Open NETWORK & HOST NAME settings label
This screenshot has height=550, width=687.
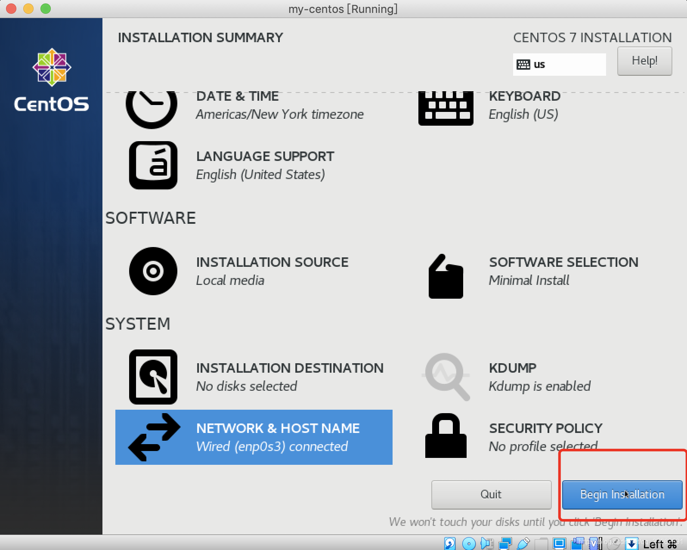point(278,428)
